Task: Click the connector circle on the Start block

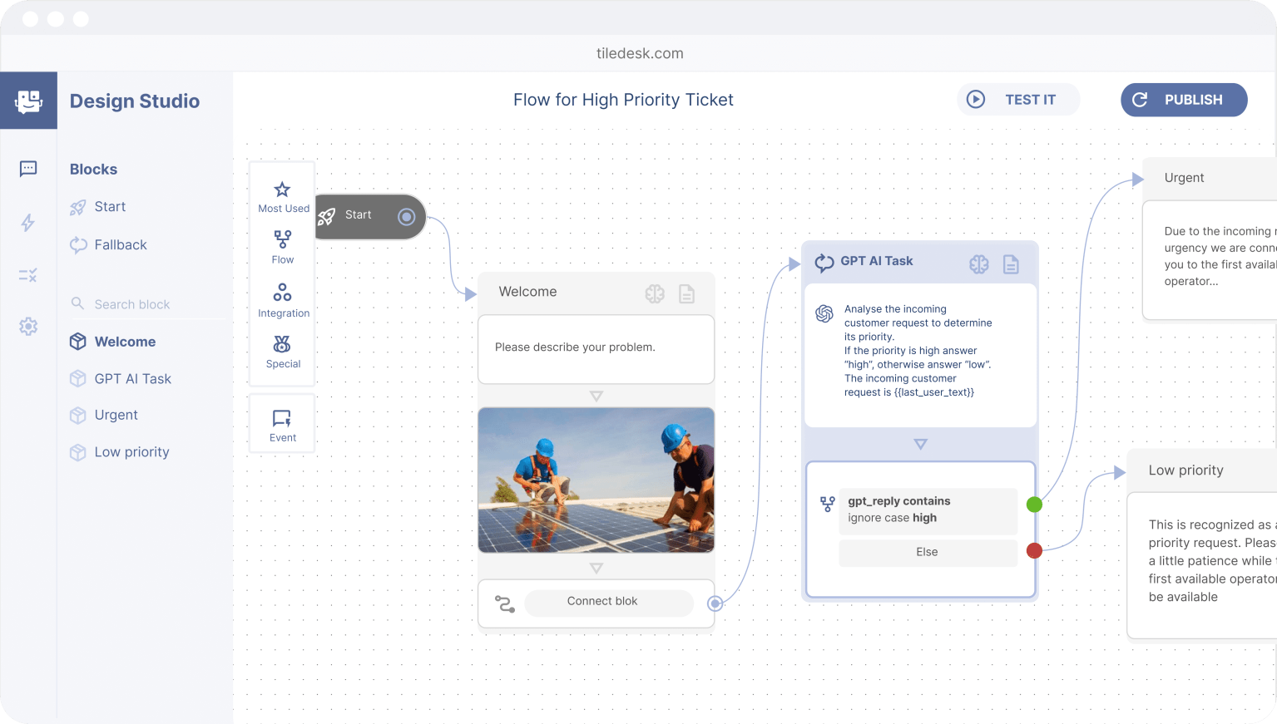Action: [406, 216]
